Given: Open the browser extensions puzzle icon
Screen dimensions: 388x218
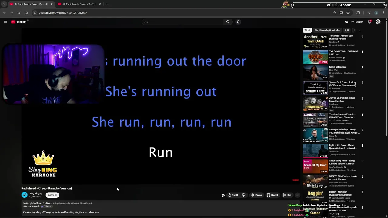Looking at the screenshot, I should point(358,13).
